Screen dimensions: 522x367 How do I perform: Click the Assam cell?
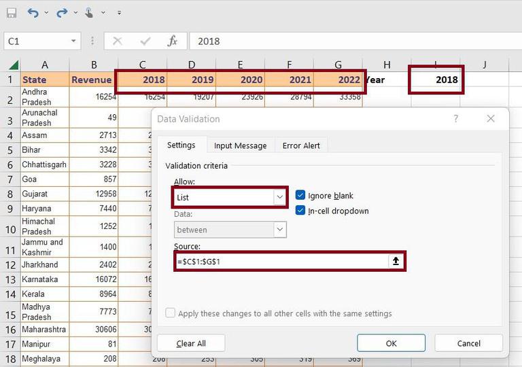[45, 135]
